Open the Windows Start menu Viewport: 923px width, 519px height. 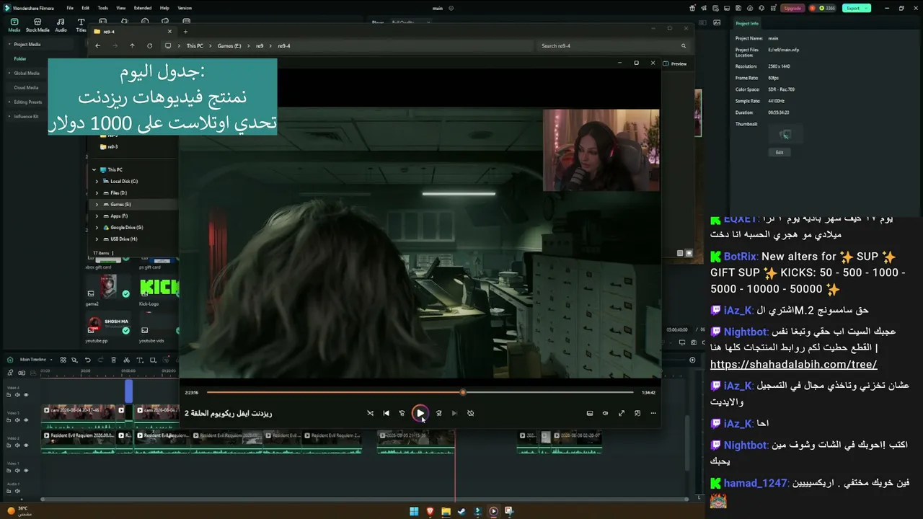tap(414, 511)
